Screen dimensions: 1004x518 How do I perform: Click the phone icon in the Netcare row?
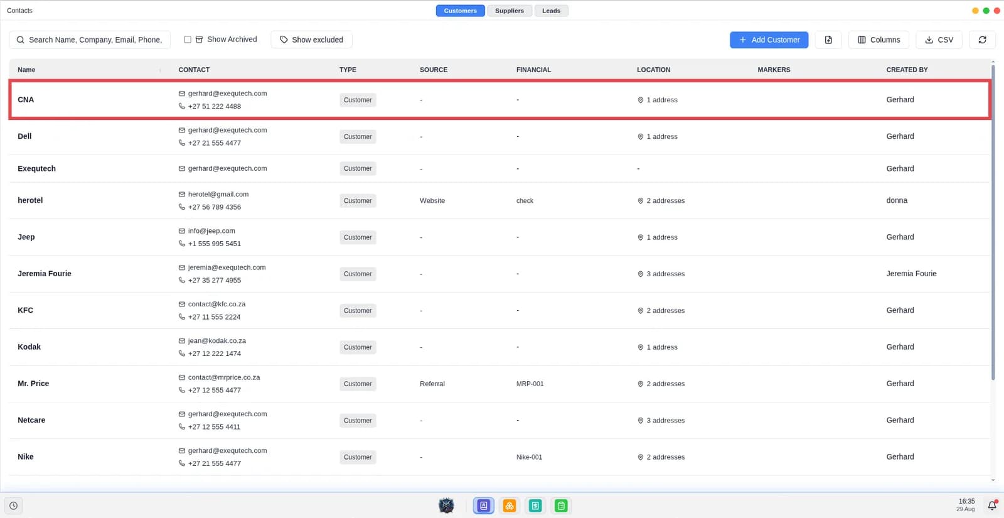tap(182, 427)
